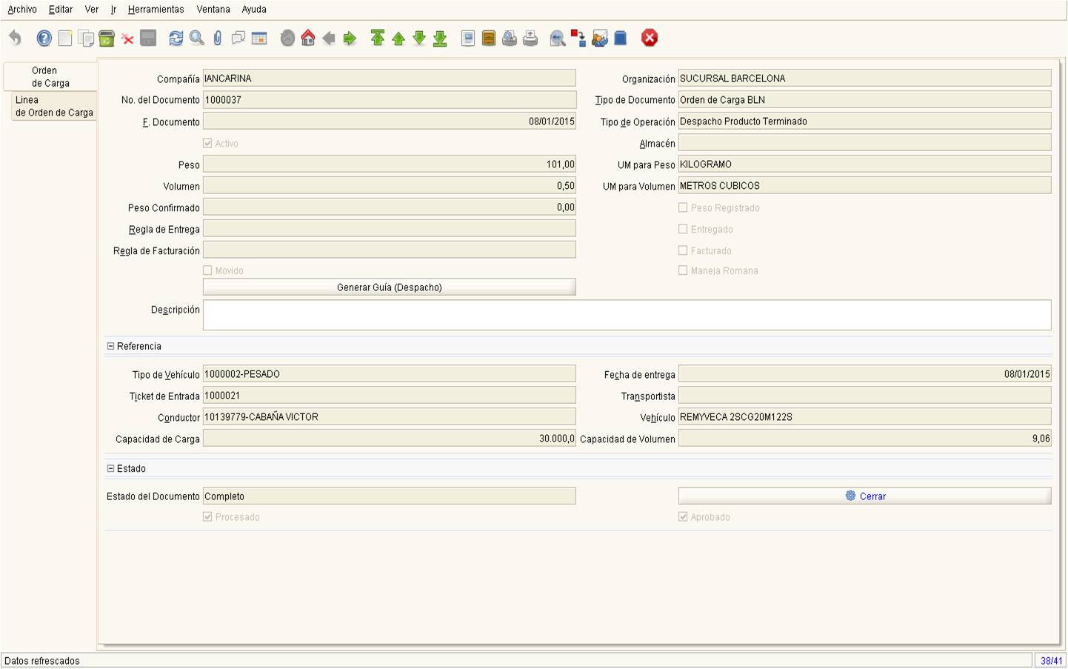Toggle the Peso Registrado checkbox
This screenshot has width=1068, height=669.
(x=683, y=207)
